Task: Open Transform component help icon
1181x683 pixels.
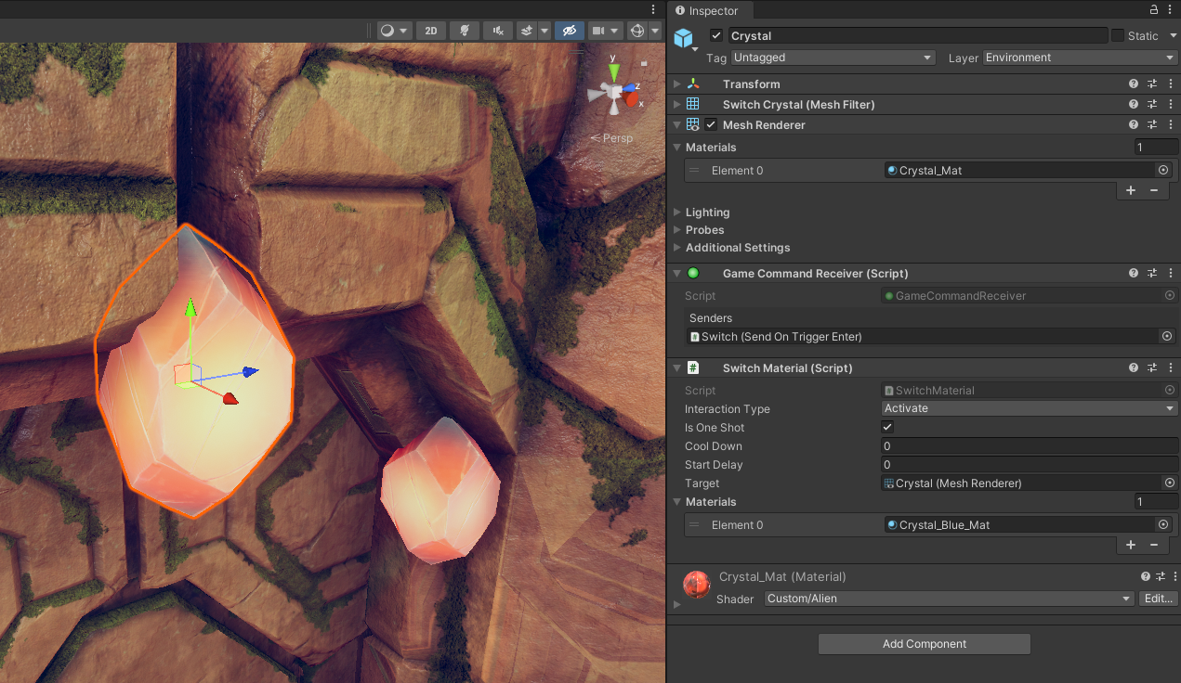Action: pos(1134,84)
